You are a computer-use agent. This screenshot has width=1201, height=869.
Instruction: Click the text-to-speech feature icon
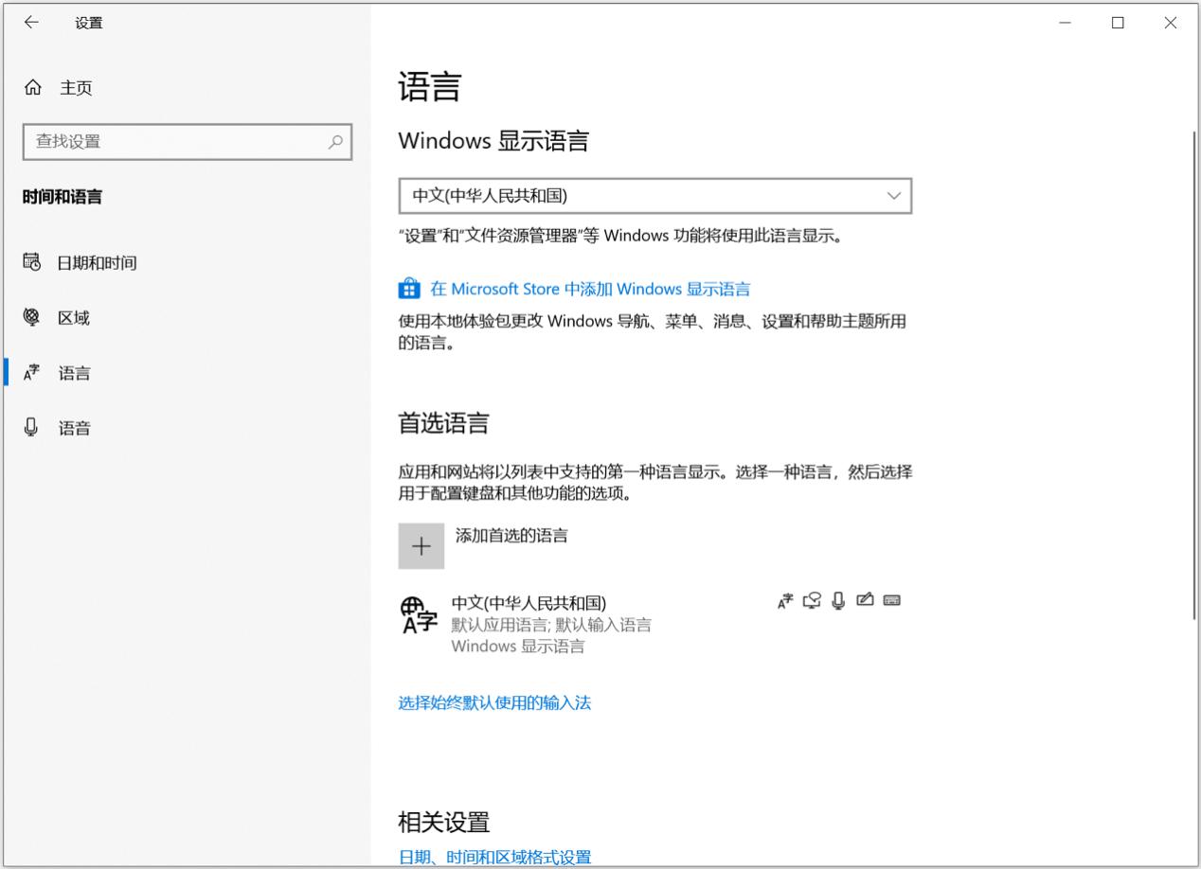pos(812,600)
